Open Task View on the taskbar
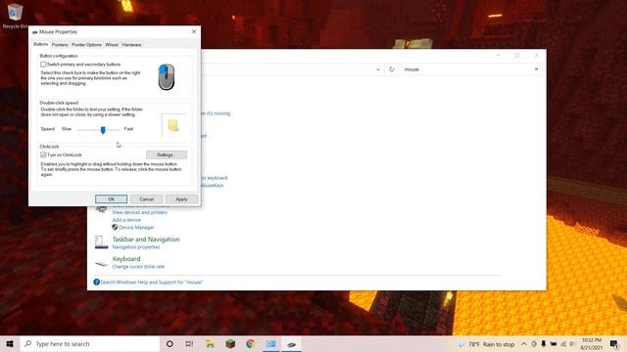The height and width of the screenshot is (352, 627). tap(189, 343)
